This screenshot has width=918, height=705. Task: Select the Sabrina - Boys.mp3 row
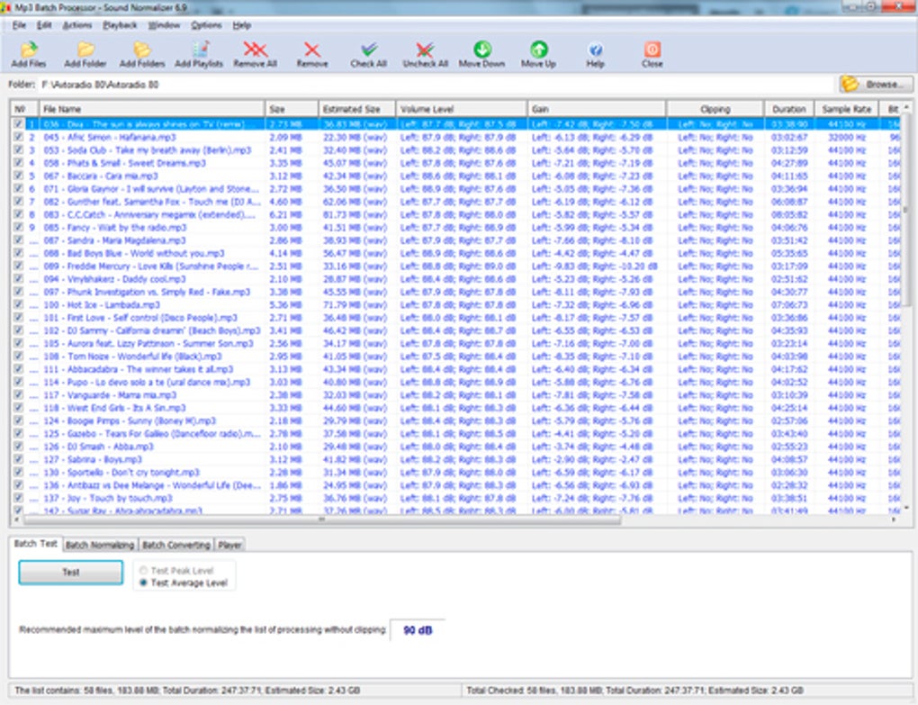point(456,459)
